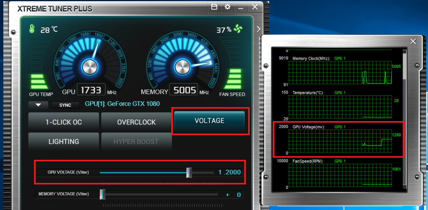Click the thermometer GPU temperature icon
The width and height of the screenshot is (428, 210).
[x=32, y=29]
